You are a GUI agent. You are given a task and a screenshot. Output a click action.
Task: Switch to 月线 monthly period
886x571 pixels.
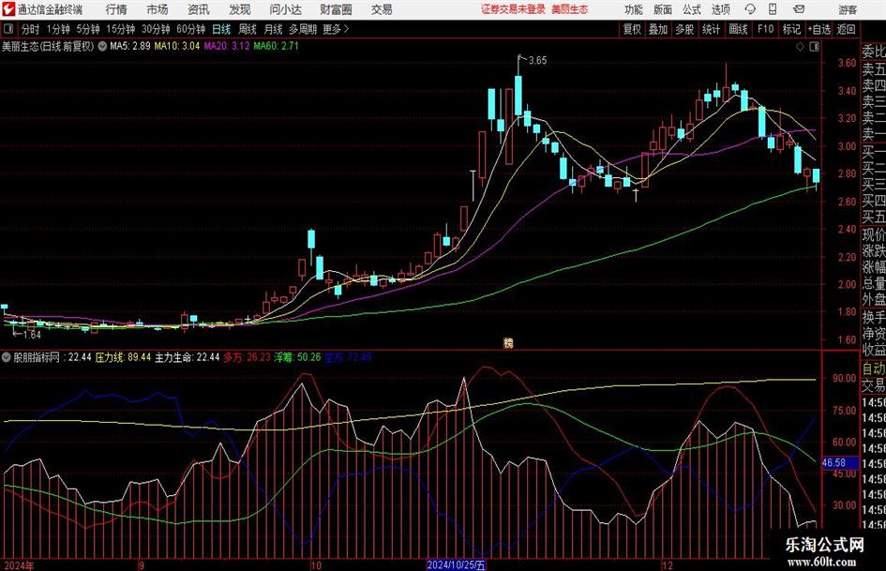coord(274,29)
